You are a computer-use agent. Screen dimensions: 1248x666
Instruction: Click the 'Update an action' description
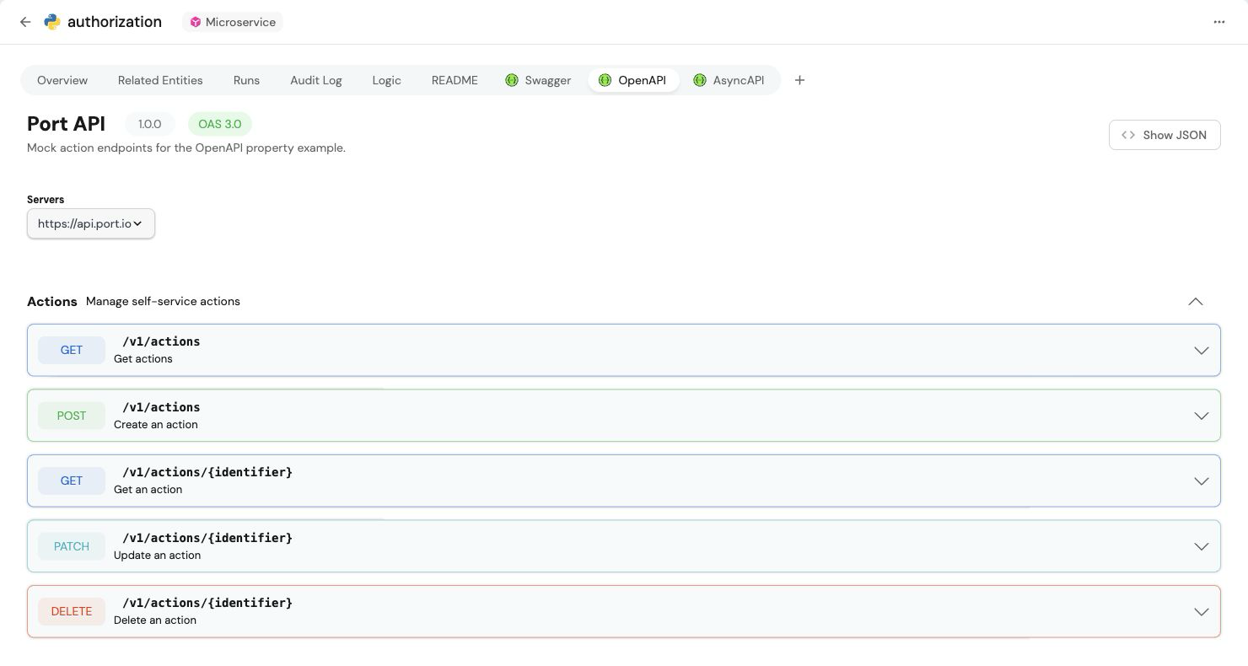click(x=157, y=555)
